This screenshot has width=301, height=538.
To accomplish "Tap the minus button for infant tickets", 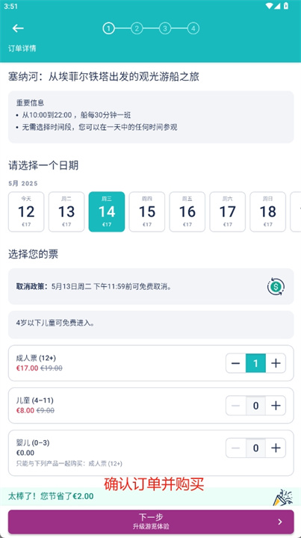I will (236, 448).
